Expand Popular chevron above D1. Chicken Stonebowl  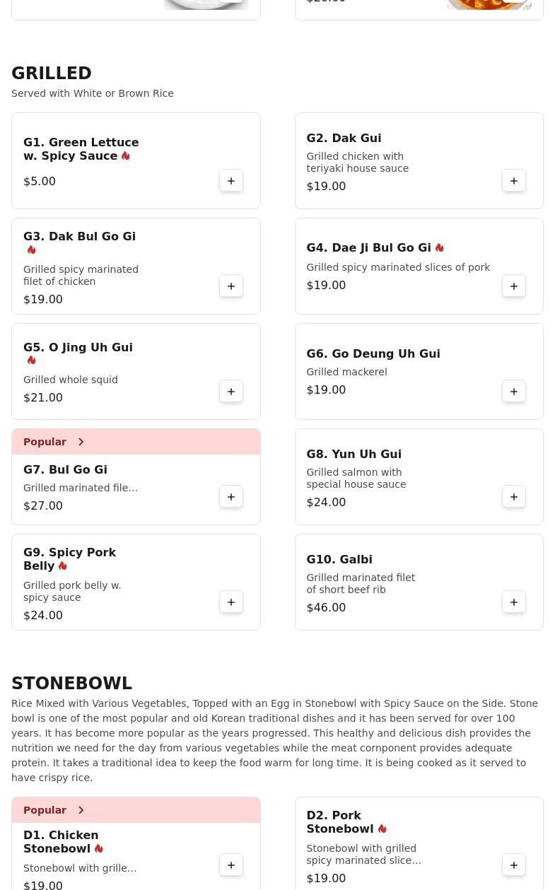point(81,810)
